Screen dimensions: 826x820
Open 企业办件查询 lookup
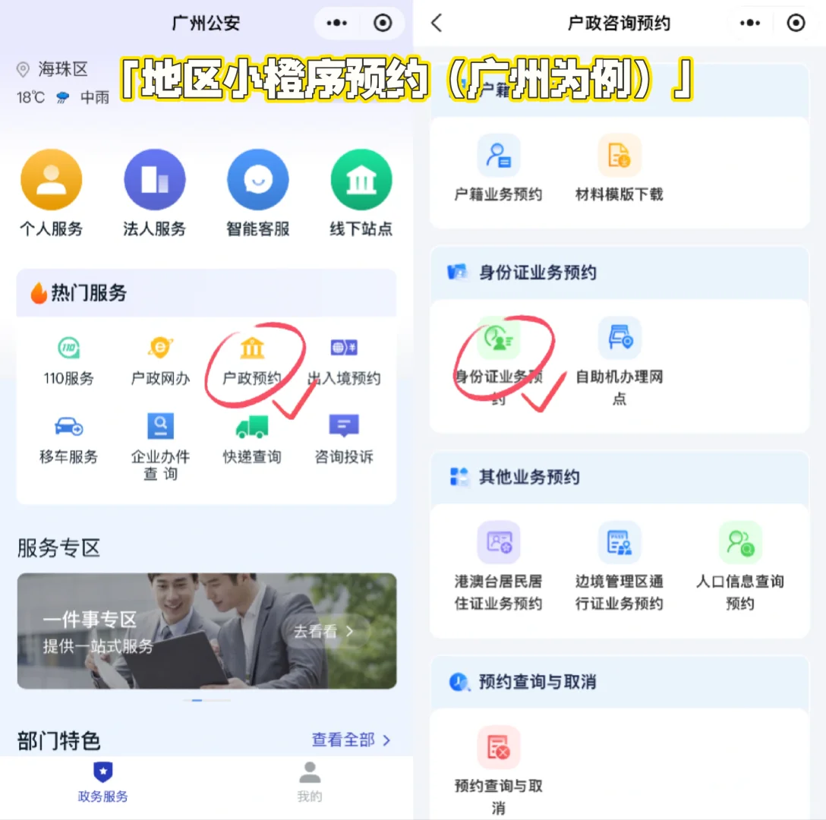click(x=160, y=447)
